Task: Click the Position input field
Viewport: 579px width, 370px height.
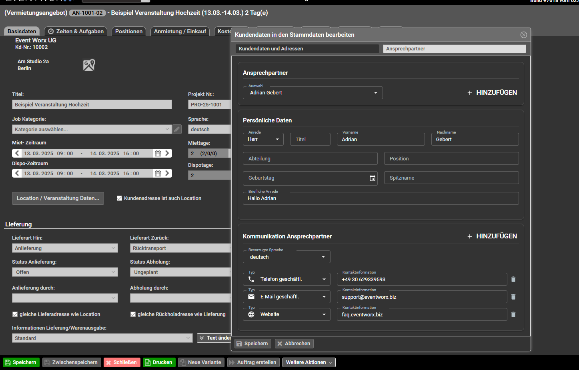Action: [451, 158]
